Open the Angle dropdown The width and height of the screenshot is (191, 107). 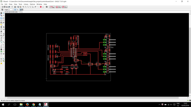point(12,10)
